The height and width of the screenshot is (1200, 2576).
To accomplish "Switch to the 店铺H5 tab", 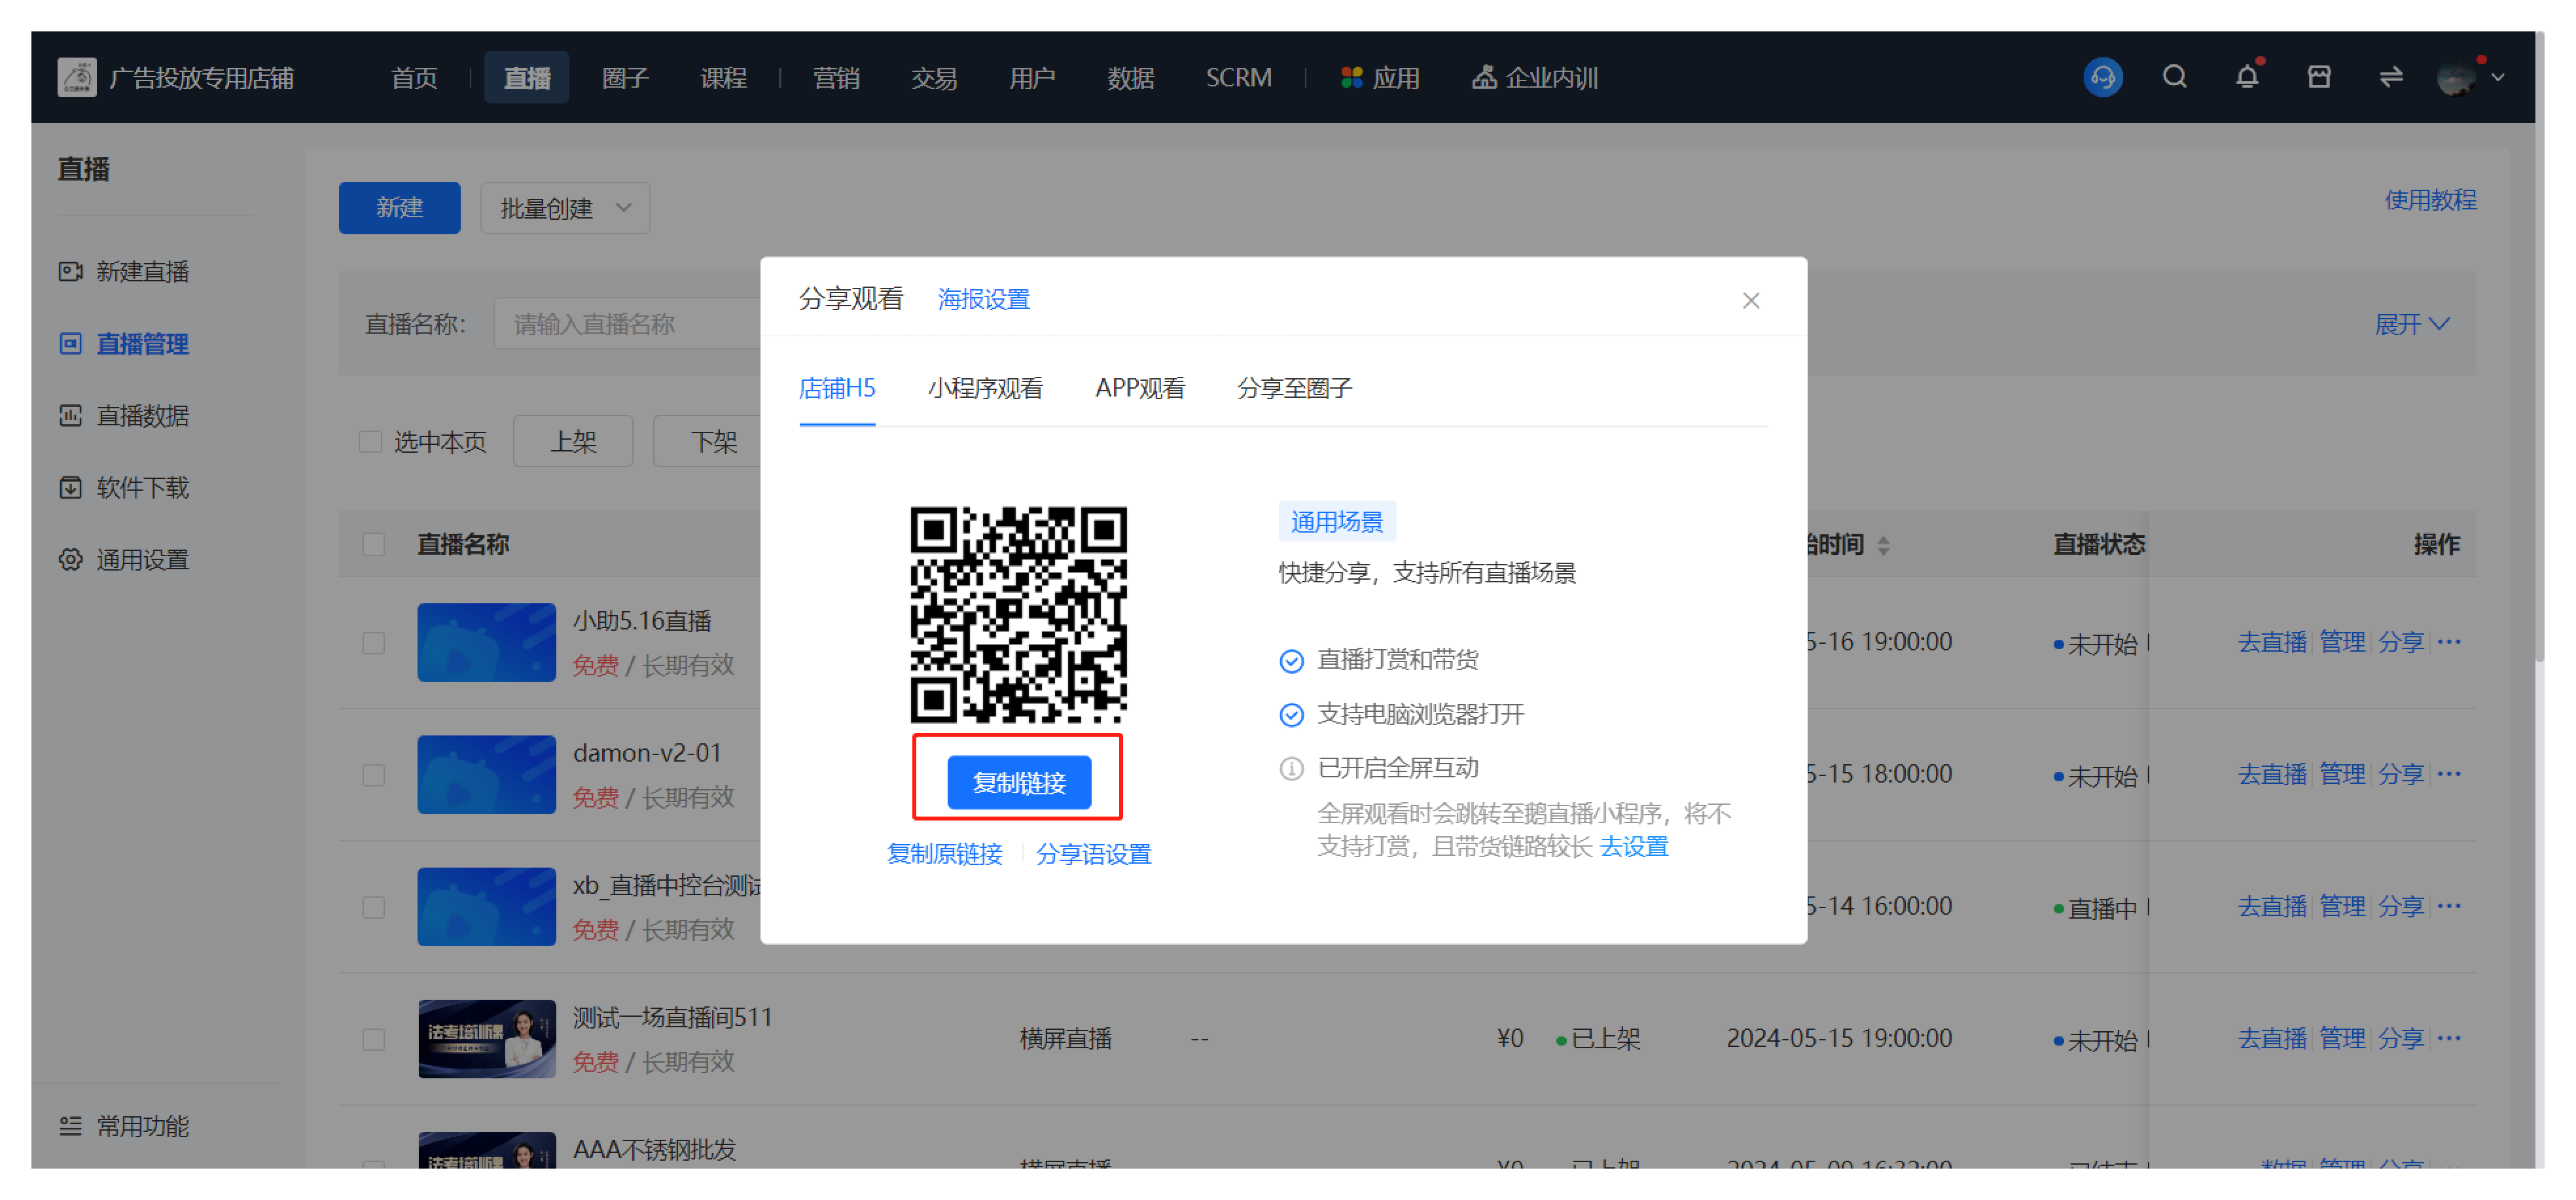I will point(837,388).
